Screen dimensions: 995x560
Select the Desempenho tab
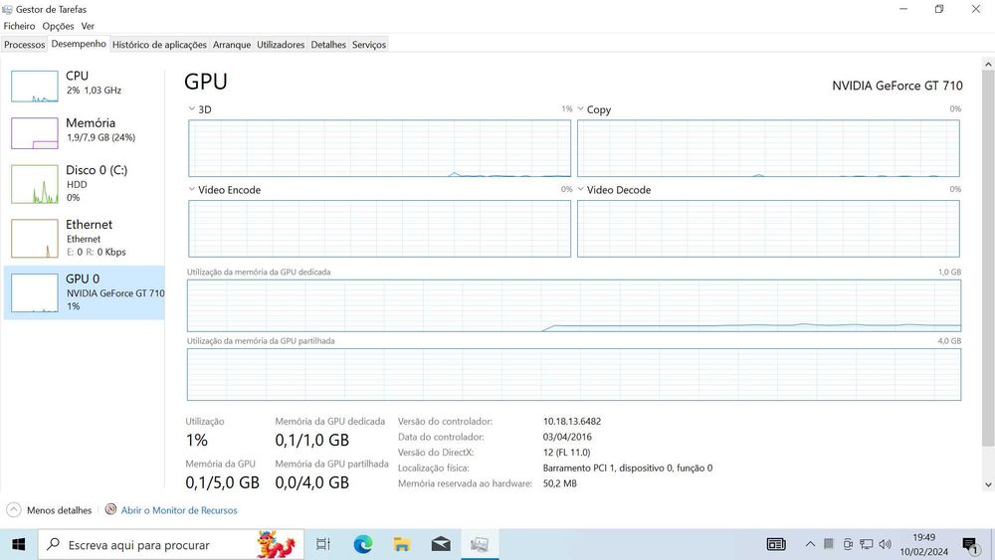point(79,44)
